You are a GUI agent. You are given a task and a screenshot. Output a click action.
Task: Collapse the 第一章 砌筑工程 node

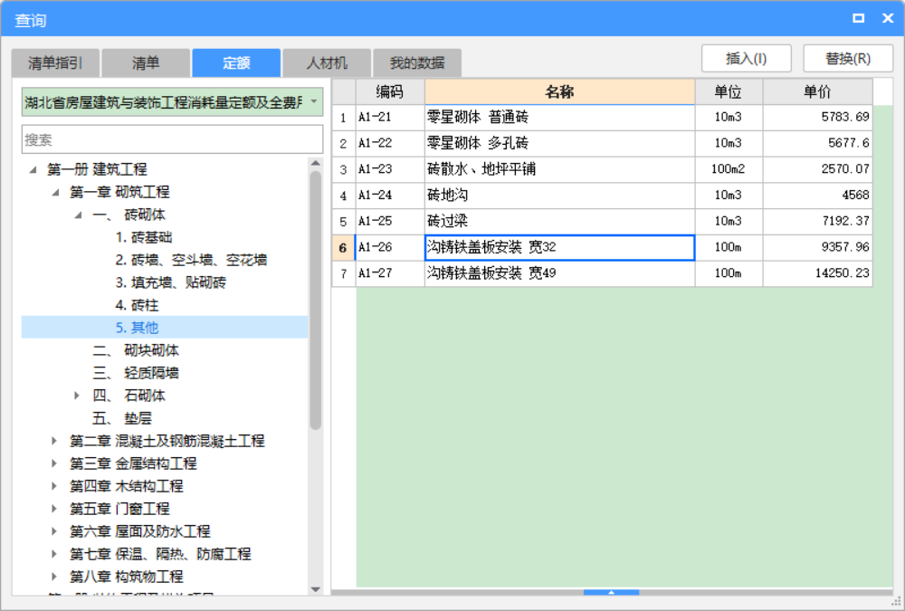point(55,192)
